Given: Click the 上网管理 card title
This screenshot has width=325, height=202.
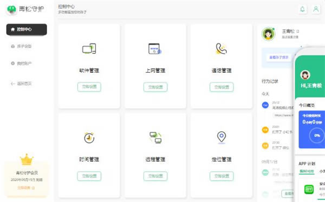Looking at the screenshot, I should [x=155, y=70].
